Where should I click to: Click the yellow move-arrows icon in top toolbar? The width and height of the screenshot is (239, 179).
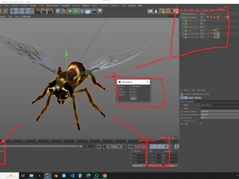5,11
